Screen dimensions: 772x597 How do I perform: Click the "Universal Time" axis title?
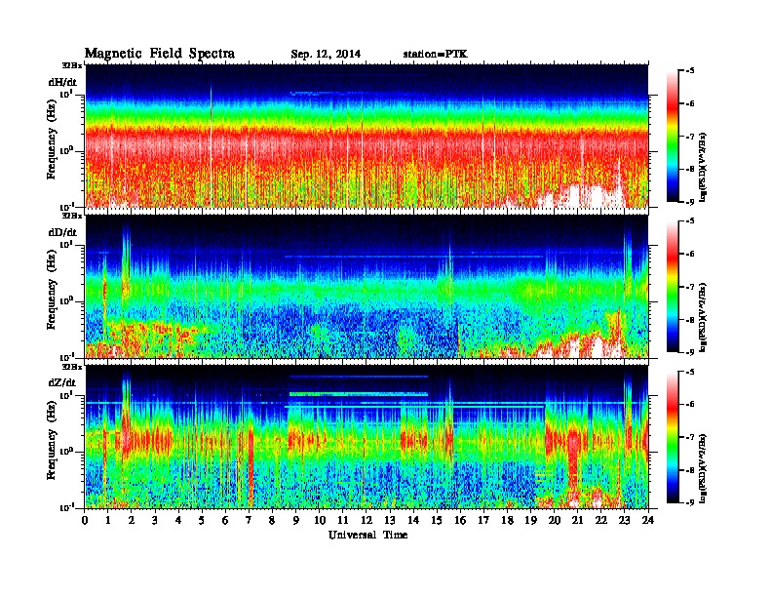coord(367,535)
